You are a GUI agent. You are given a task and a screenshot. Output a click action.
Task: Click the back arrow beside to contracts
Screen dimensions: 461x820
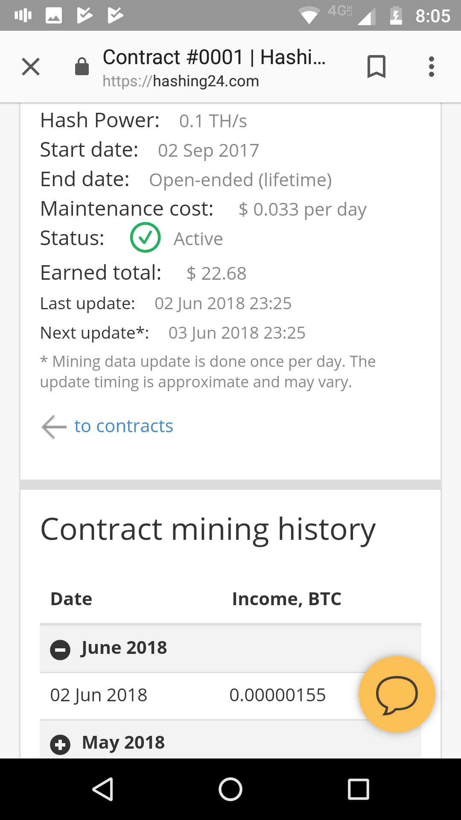pyautogui.click(x=54, y=427)
